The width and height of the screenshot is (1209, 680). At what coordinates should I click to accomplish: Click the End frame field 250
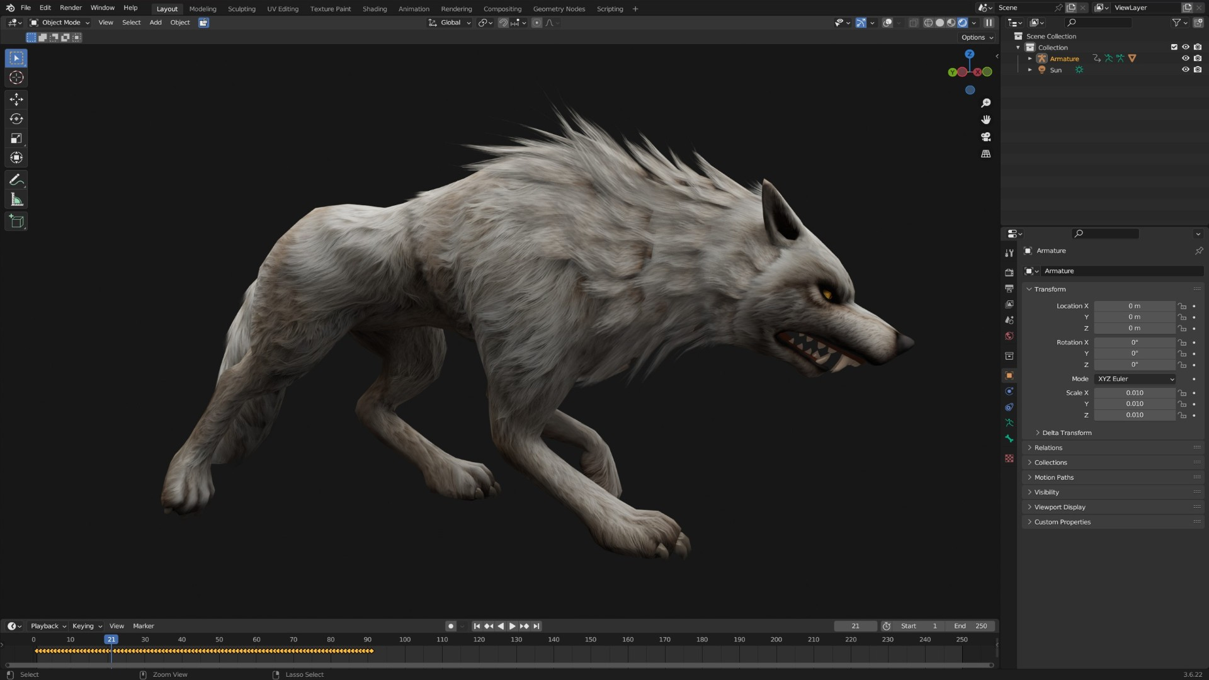(x=970, y=626)
